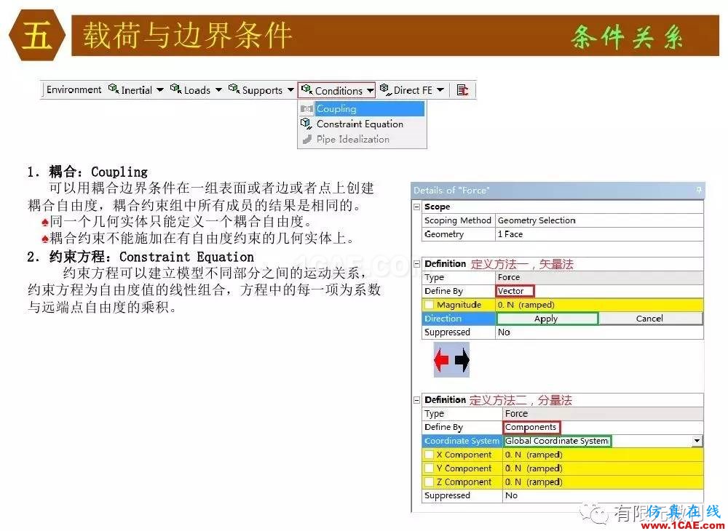
Task: Open the Inertial dropdown arrow
Action: point(159,89)
